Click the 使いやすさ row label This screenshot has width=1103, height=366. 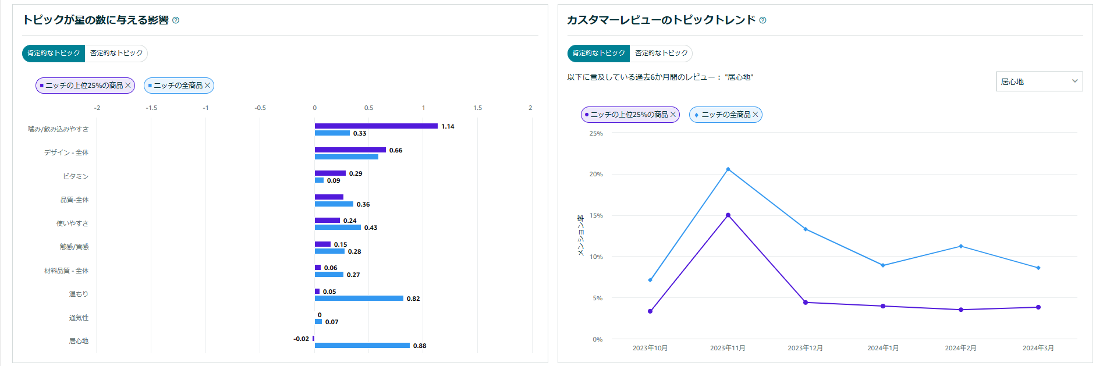[73, 223]
